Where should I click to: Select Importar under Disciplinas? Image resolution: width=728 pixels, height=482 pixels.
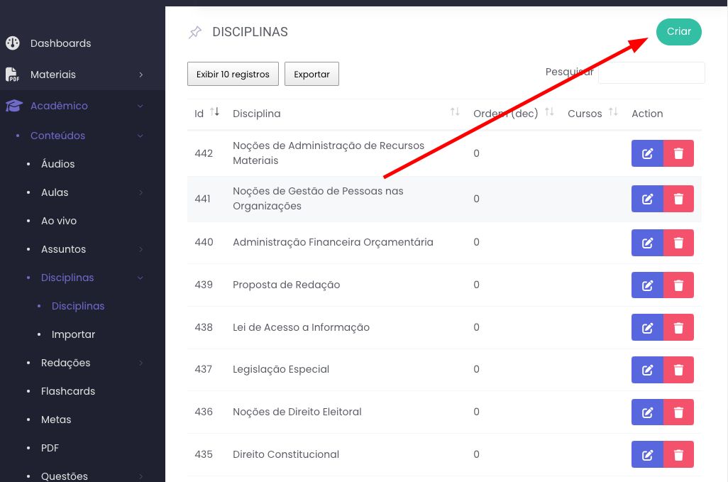click(x=73, y=334)
